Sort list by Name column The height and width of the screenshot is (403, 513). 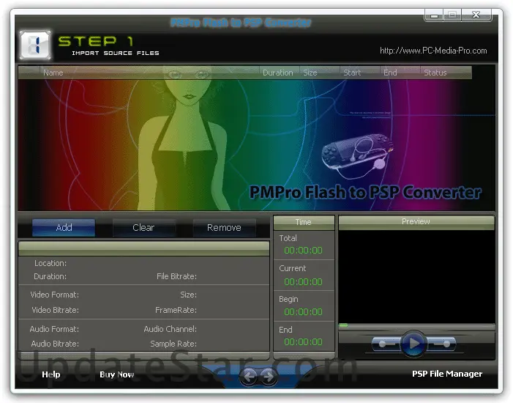click(149, 73)
